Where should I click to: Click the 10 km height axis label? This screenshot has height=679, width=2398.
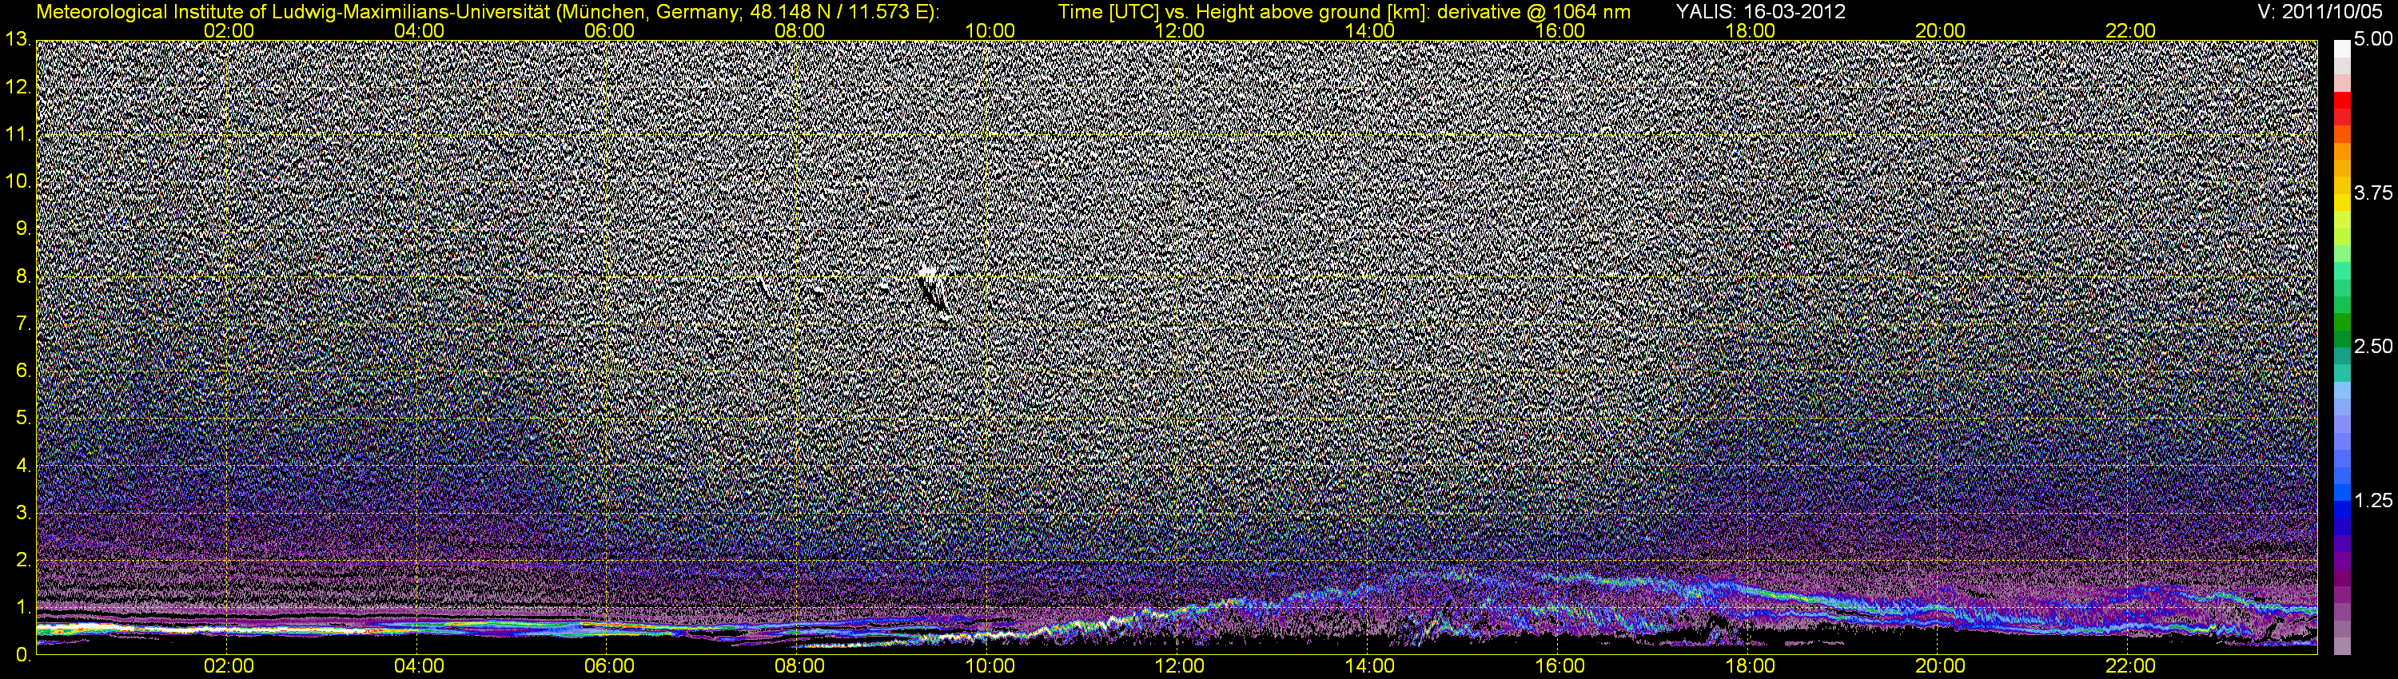point(17,181)
